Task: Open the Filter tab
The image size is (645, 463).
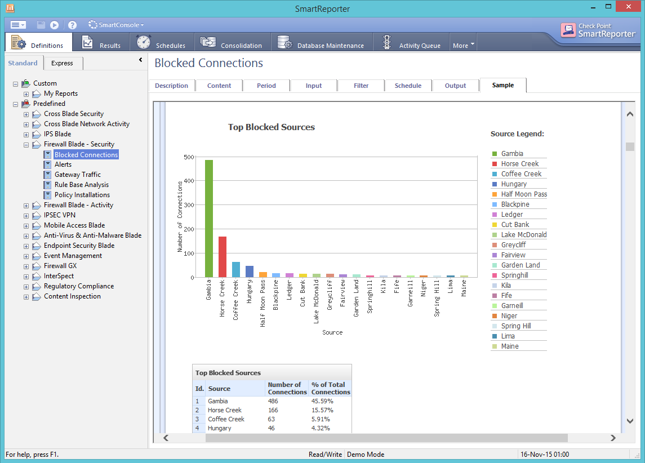Action: pyautogui.click(x=361, y=86)
